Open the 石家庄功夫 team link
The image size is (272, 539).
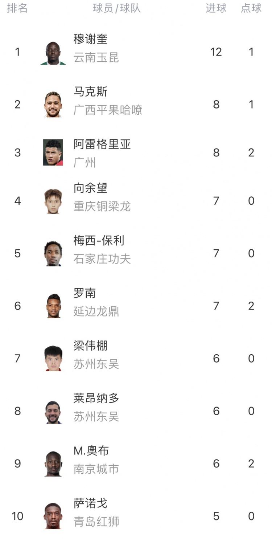tap(102, 259)
